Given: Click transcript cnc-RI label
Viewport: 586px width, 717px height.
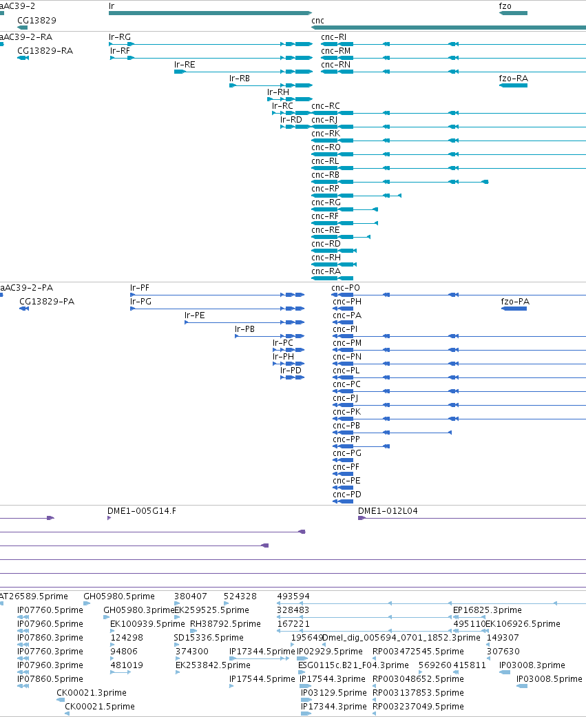Looking at the screenshot, I should (x=334, y=37).
